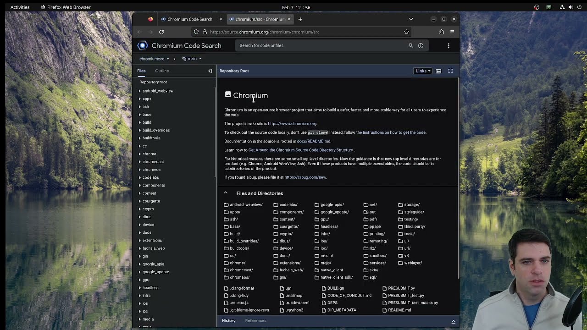List all tabs with the dropdown arrow
Viewport: 587px width, 330px height.
coord(411,19)
